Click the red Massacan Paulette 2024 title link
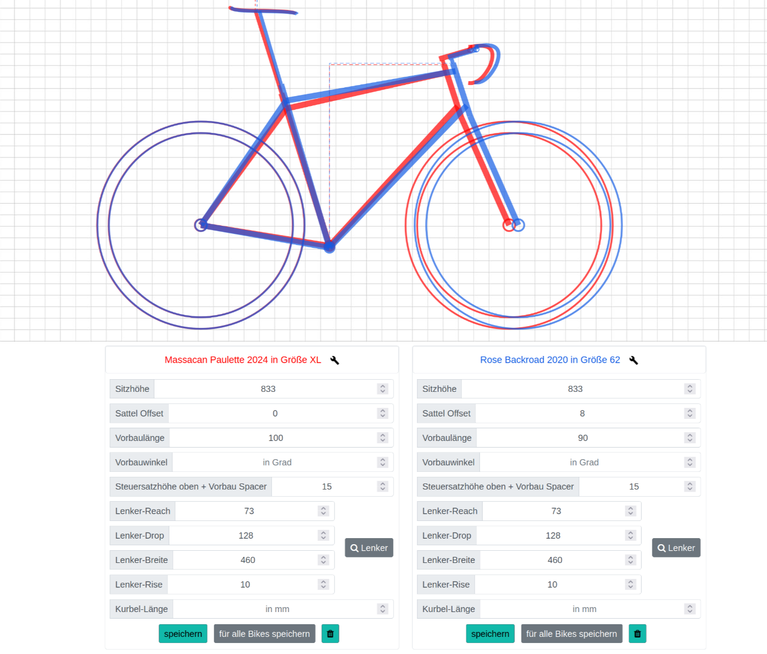767x654 pixels. pyautogui.click(x=243, y=360)
